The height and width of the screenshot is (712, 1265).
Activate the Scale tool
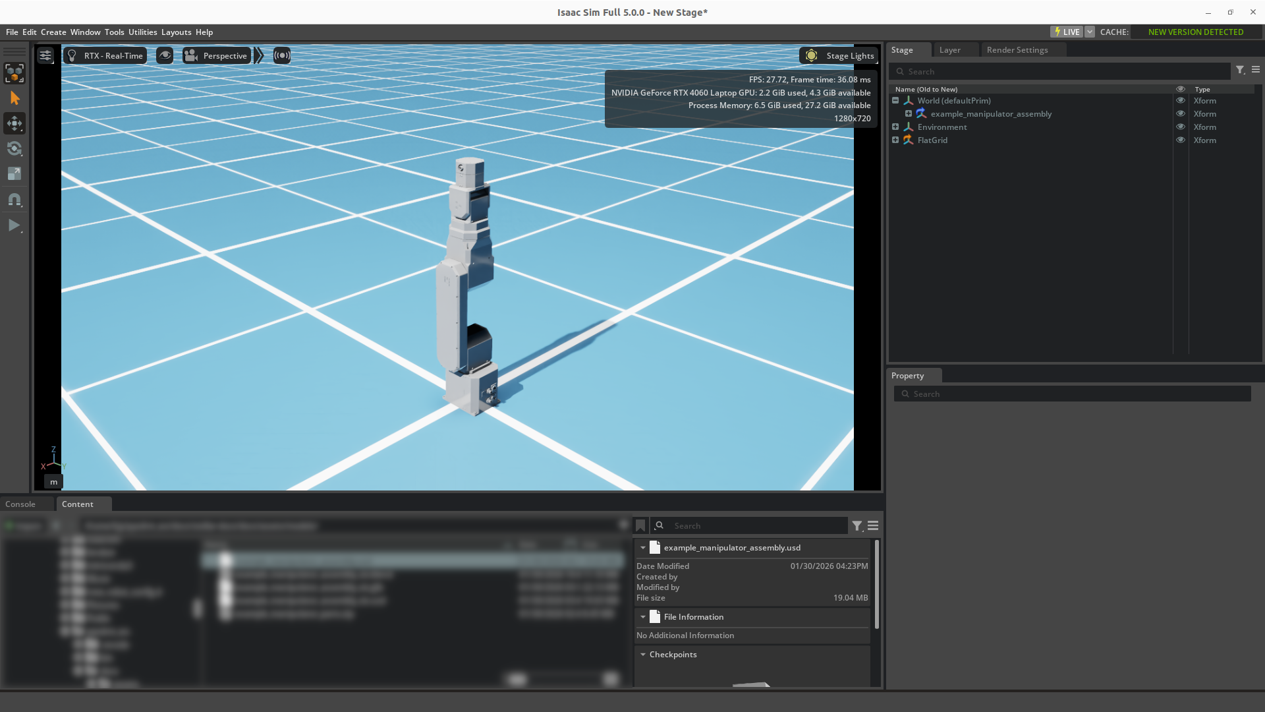click(14, 173)
